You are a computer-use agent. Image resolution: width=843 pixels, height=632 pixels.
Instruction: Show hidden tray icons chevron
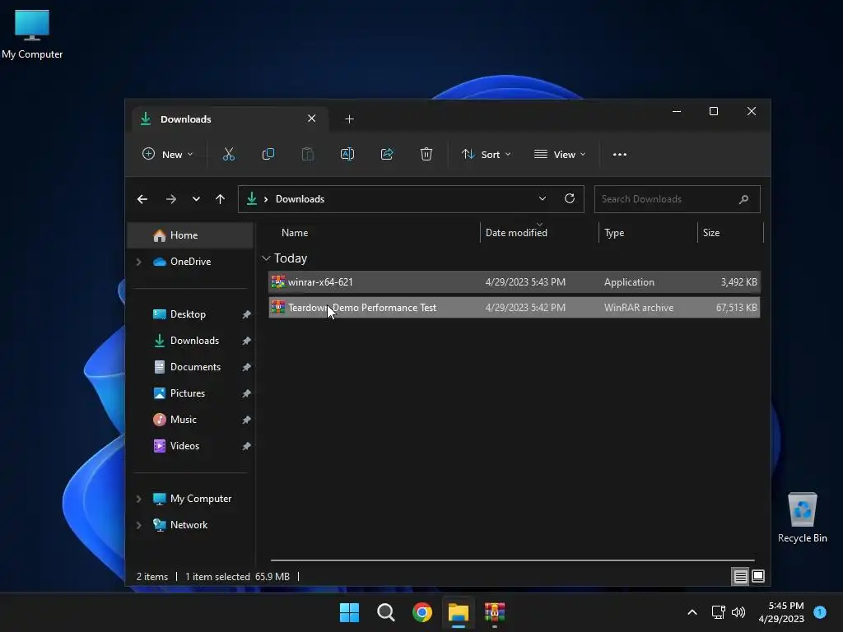692,612
